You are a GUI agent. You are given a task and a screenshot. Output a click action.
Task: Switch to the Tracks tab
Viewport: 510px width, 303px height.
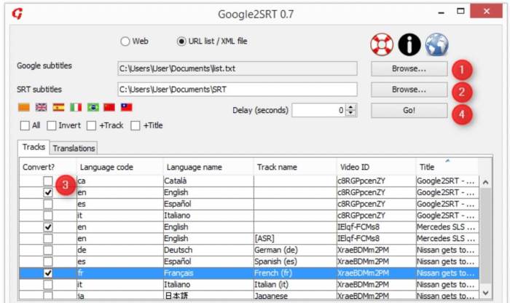34,147
